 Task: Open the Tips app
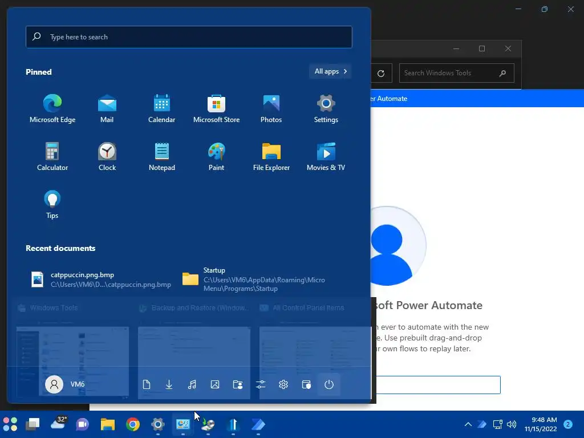click(52, 205)
